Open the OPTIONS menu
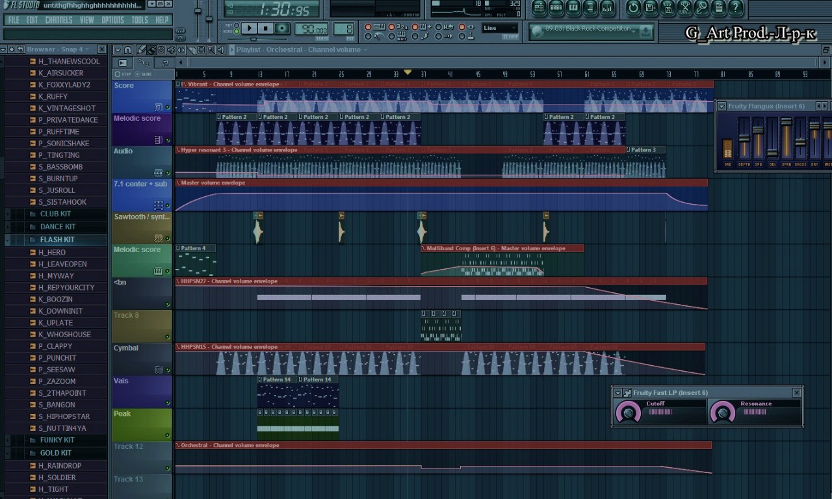Viewport: 832px width, 499px height. pyautogui.click(x=112, y=20)
